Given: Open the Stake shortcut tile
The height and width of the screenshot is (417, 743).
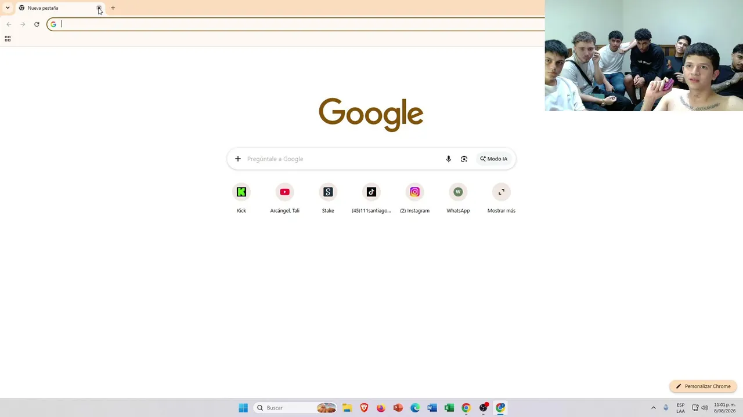Looking at the screenshot, I should tap(328, 198).
